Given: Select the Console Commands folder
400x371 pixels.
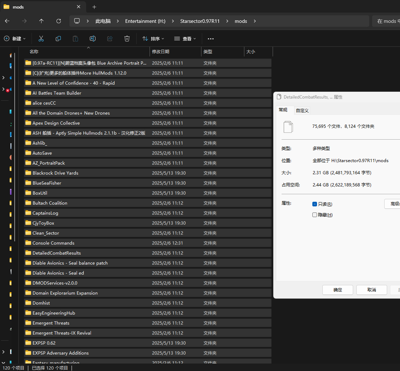Looking at the screenshot, I should 53,243.
